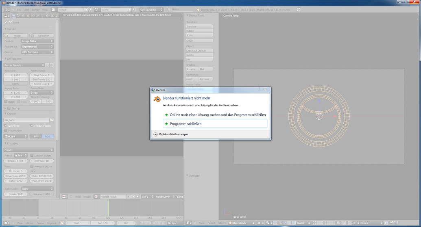This screenshot has height=227, width=421.
Task: Click the timeline green current frame marker
Action: pyautogui.click(x=109, y=208)
